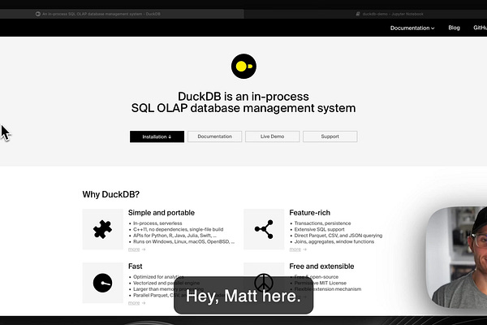
Task: Switch to the DuckDB browser tab
Action: point(122,14)
